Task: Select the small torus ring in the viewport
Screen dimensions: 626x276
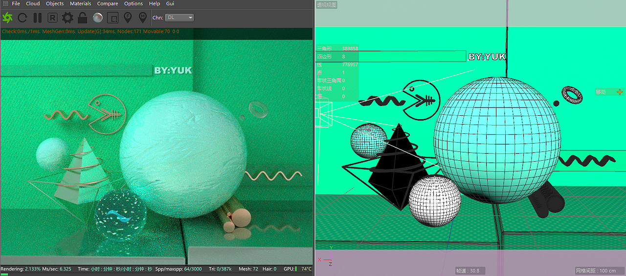Action: point(571,95)
